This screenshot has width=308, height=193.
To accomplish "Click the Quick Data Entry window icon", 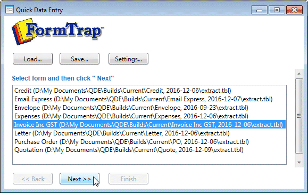I will (10, 10).
